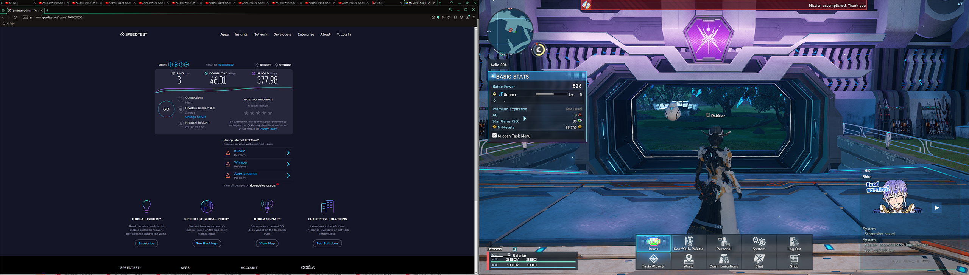Open Network in Speedtest navigation
Viewport: 969px width, 275px height.
[x=260, y=34]
